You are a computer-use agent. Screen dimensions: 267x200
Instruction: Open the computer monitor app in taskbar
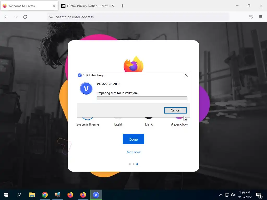pos(58,195)
